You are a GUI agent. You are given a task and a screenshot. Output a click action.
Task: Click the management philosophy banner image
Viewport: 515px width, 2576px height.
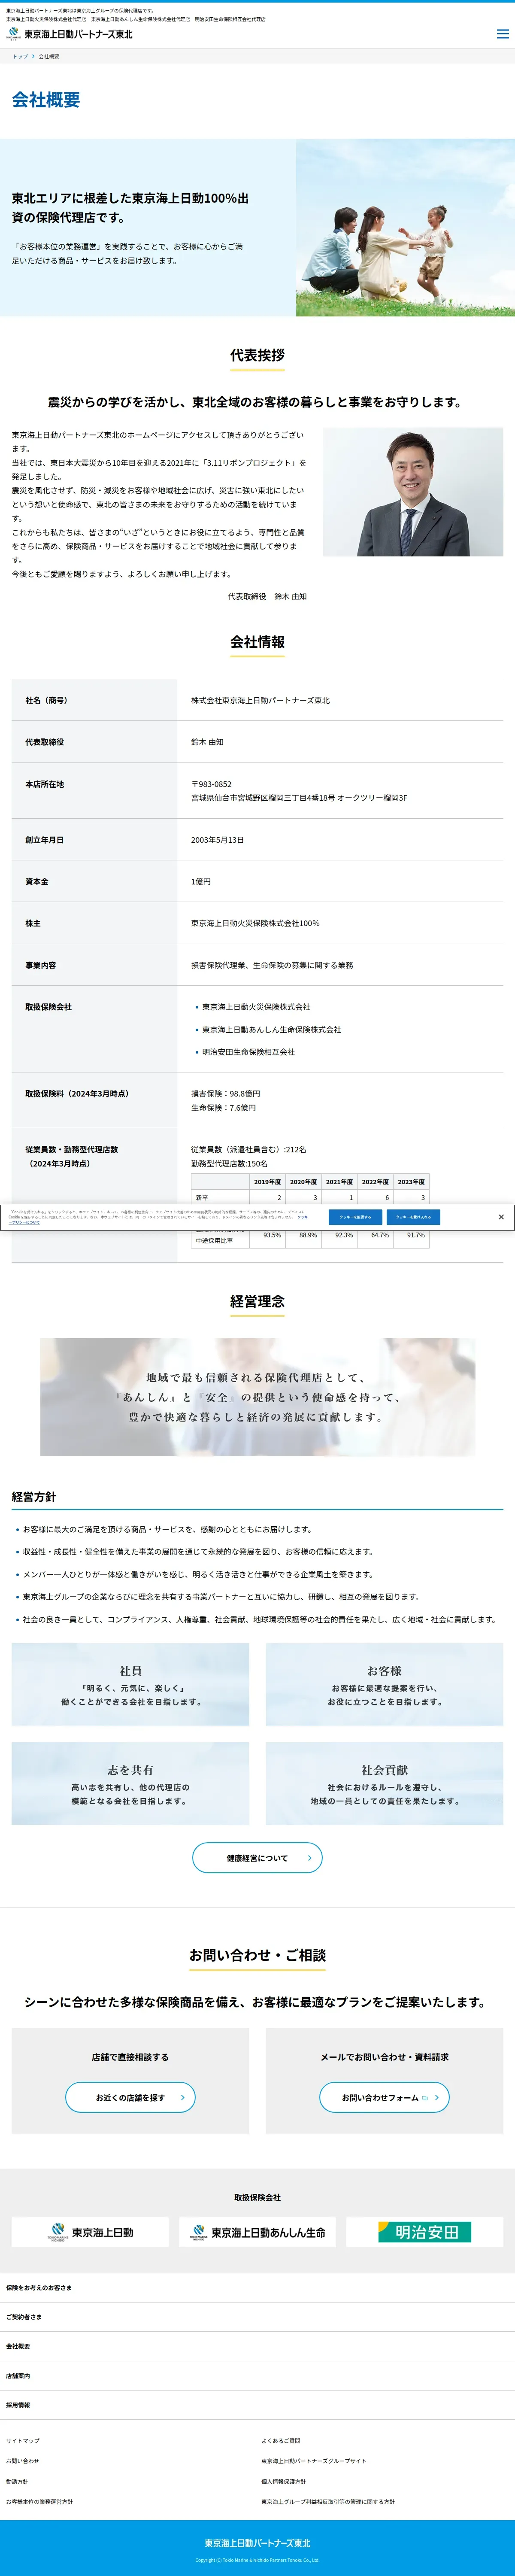click(257, 1397)
